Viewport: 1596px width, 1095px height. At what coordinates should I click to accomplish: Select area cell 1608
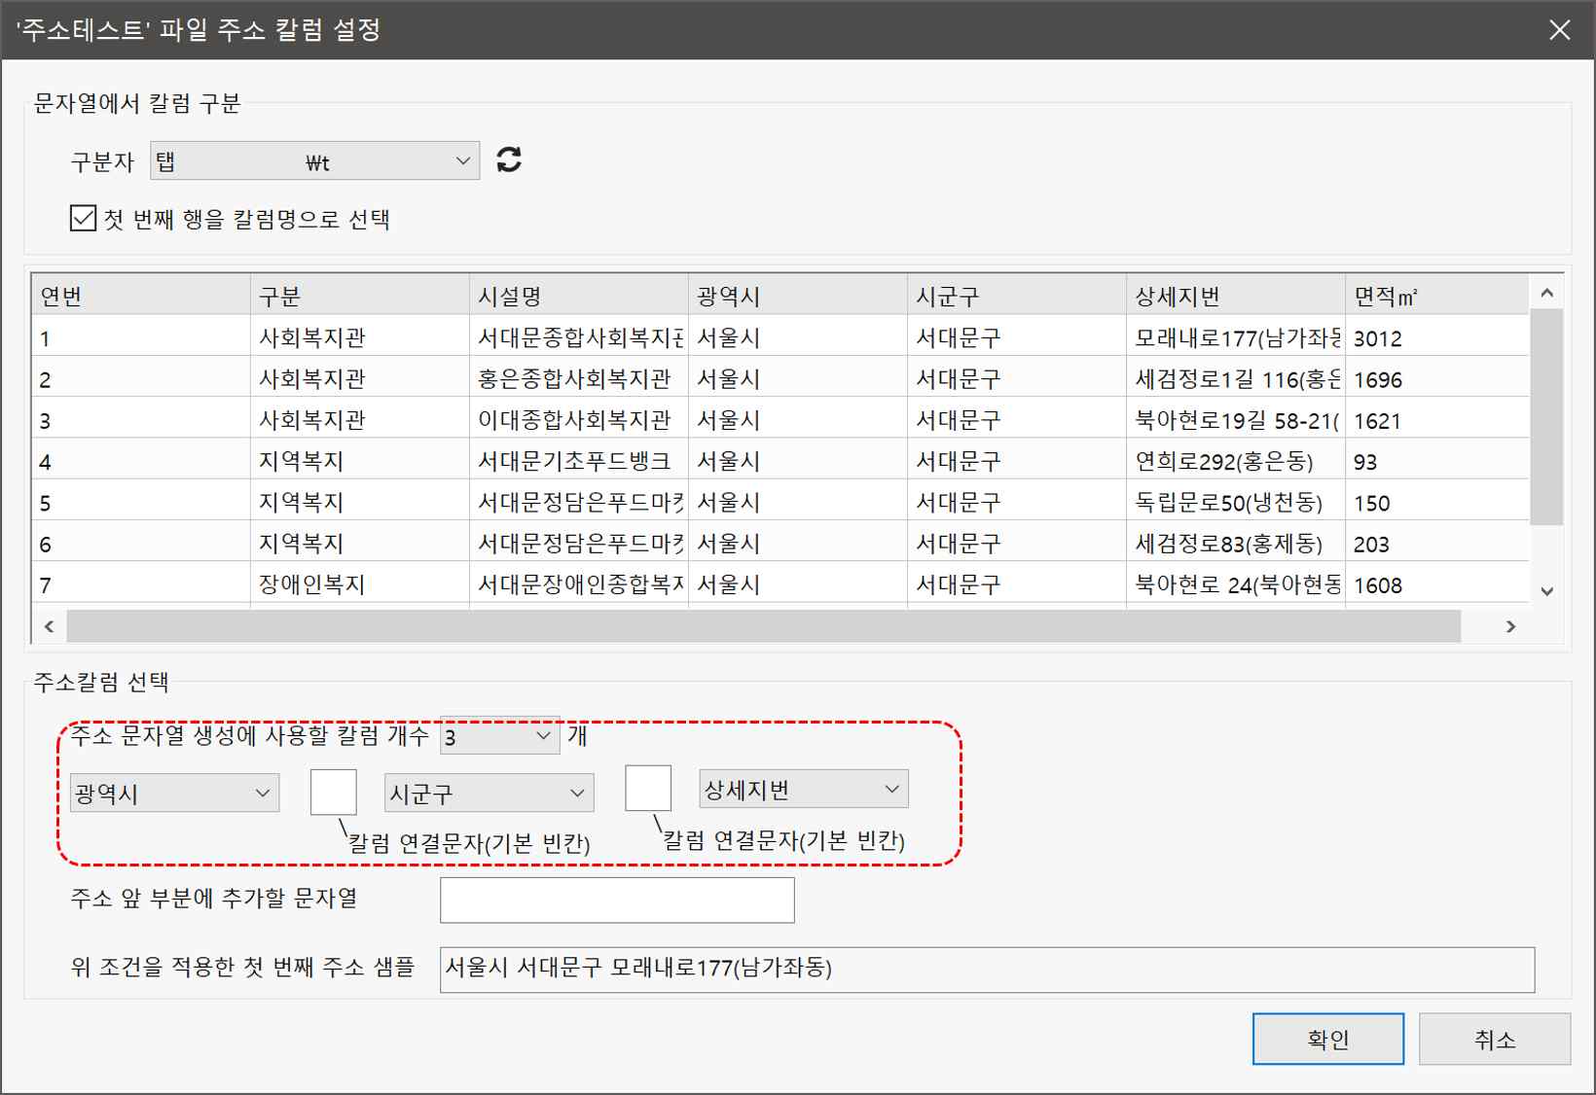coord(1437,583)
